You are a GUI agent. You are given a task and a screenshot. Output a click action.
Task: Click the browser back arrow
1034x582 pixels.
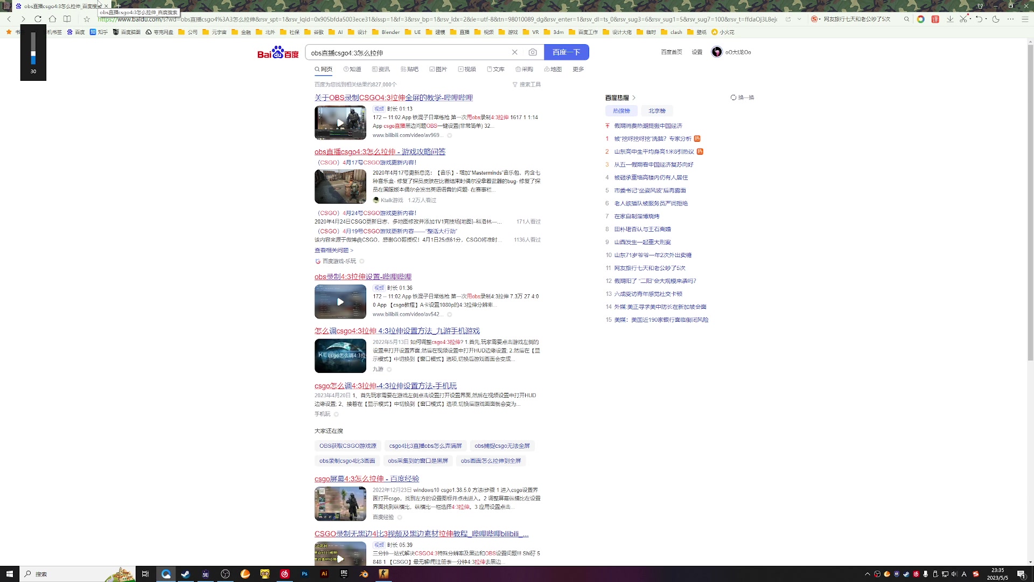click(x=9, y=19)
